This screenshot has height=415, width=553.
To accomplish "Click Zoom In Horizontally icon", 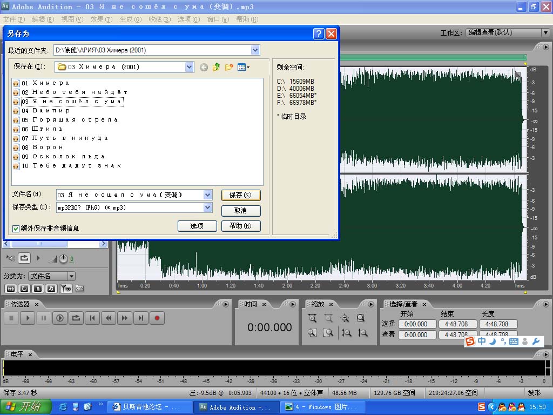I will click(312, 318).
